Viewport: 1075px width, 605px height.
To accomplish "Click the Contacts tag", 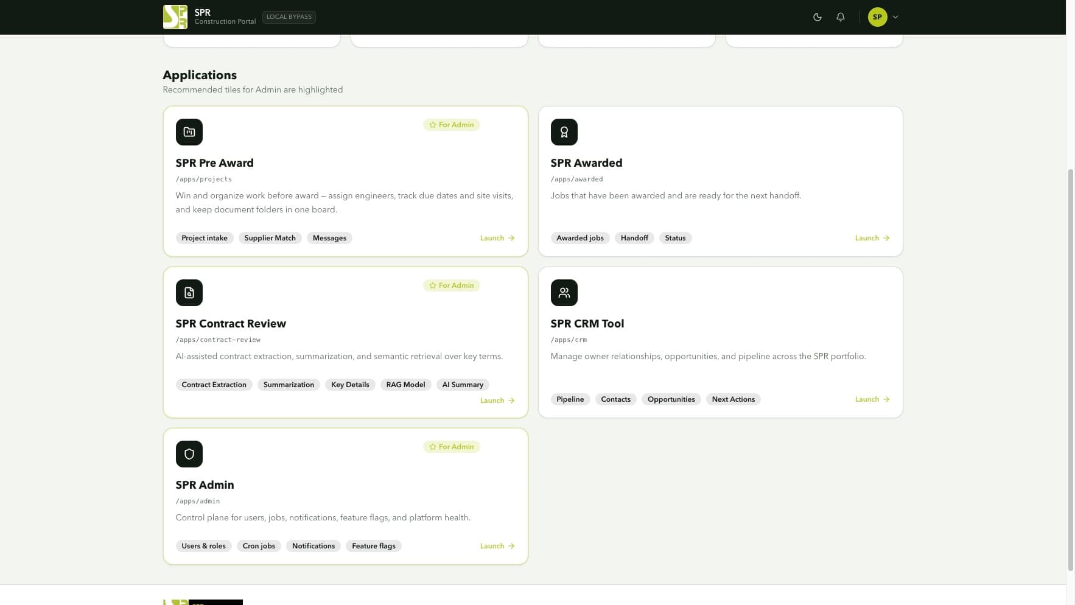I will point(615,399).
